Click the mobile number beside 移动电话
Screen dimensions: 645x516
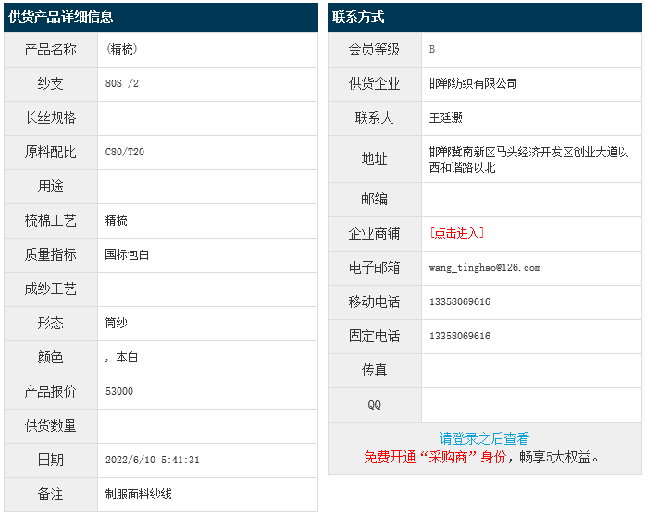click(460, 301)
